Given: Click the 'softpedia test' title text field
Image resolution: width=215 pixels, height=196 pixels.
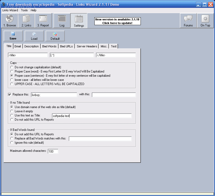Looking at the screenshot, I should [92, 116].
